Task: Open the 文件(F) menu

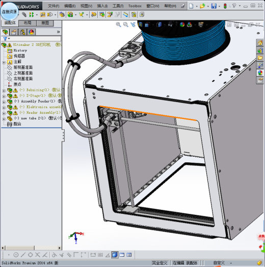Action: pos(54,6)
